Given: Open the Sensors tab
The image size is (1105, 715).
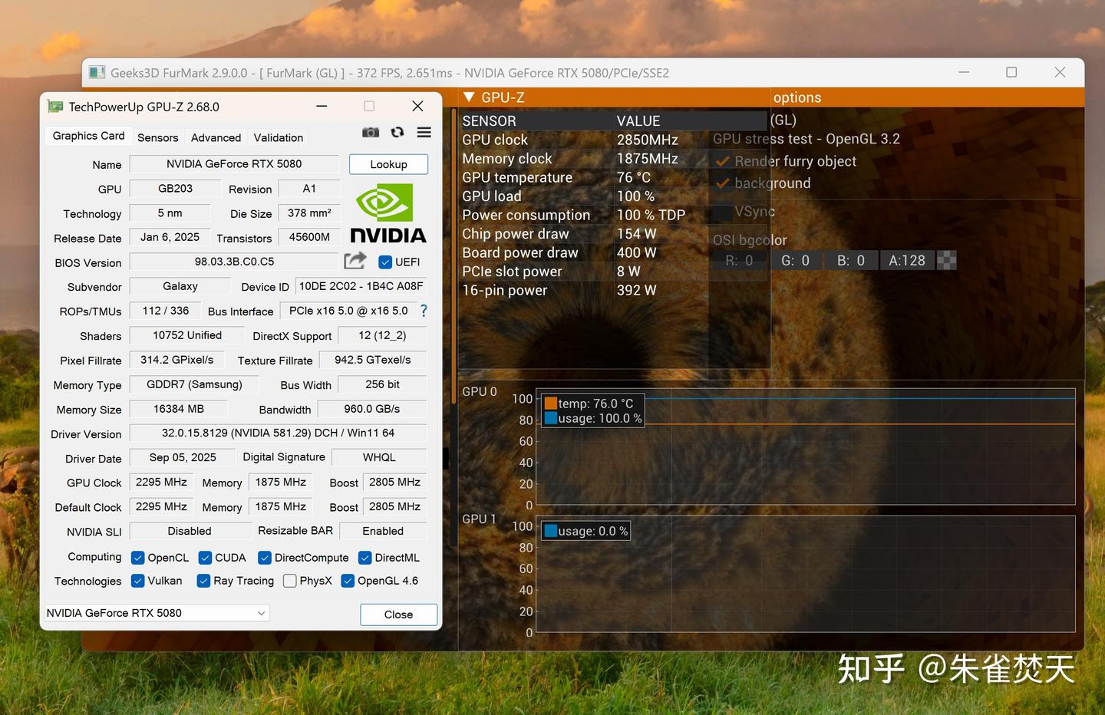Looking at the screenshot, I should point(157,137).
